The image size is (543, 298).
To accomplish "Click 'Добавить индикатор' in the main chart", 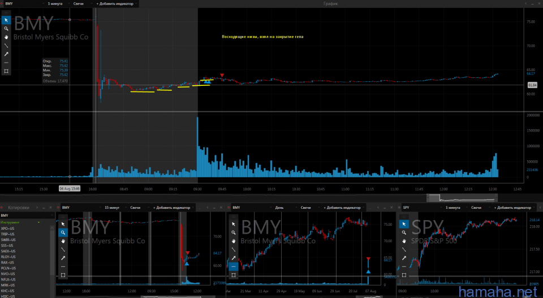I will [117, 4].
